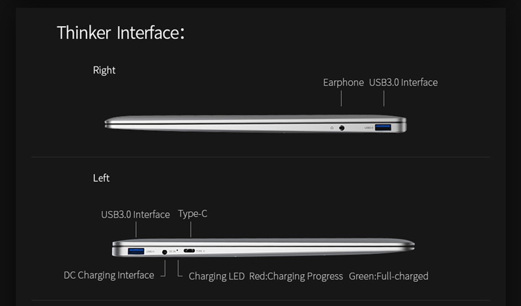
Task: Click the 'Red:Charging Progress' text
Action: 296,276
